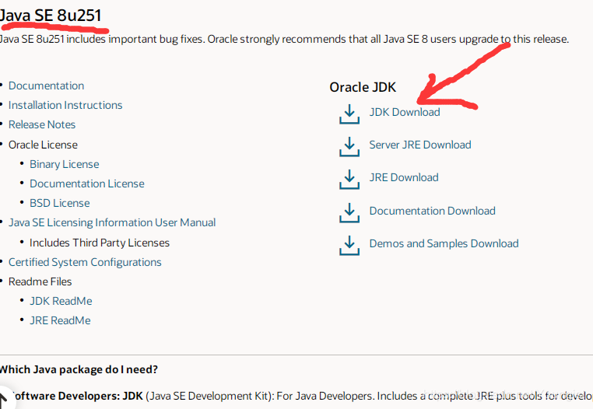Click the back-to-top arrow button
The image size is (593, 409).
(5, 398)
